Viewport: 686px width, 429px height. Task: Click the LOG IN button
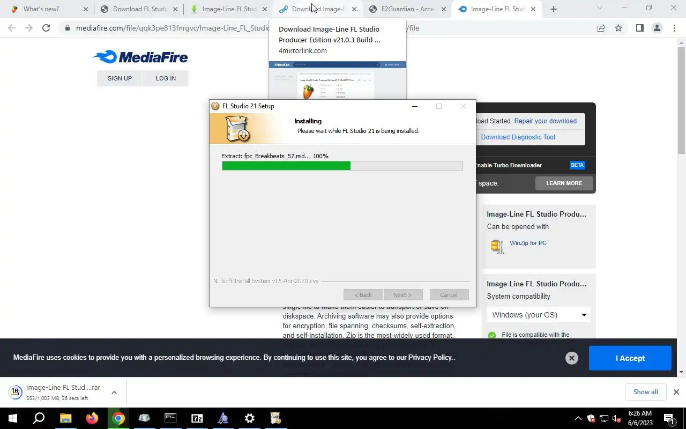(x=166, y=78)
